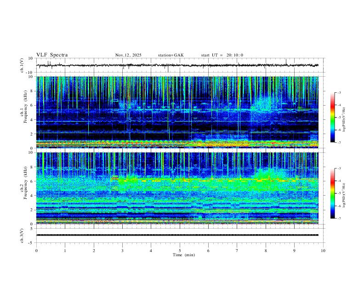Screen dimensions: 364x281
Task: Click "-7" label on ch.2 color bar
Action: 339,218
